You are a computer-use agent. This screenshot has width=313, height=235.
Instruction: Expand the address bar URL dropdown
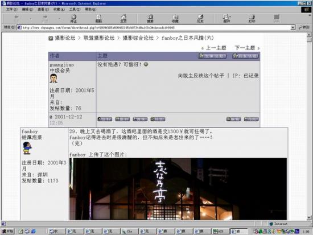point(293,27)
